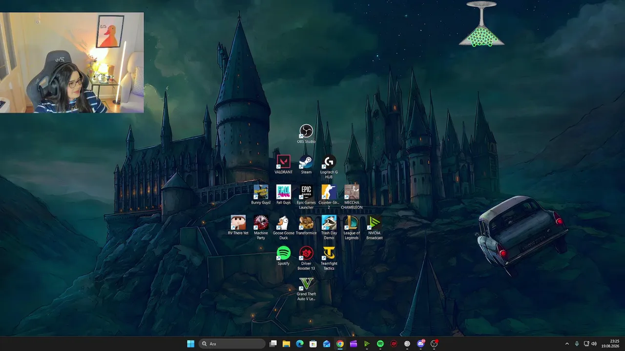This screenshot has width=625, height=351.
Task: Select the Counter-Strike 2 desktop icon
Action: [x=329, y=197]
